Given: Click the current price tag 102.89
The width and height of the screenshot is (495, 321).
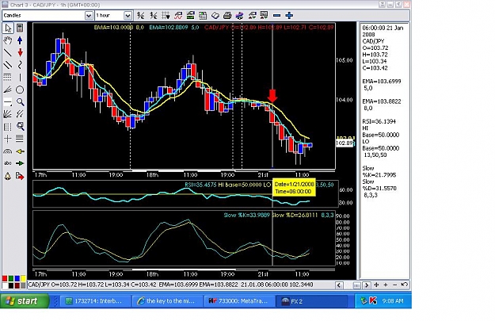Looking at the screenshot, I should 344,143.
